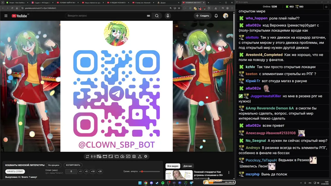Open the account avatar menu
The height and width of the screenshot is (186, 331).
tap(226, 16)
